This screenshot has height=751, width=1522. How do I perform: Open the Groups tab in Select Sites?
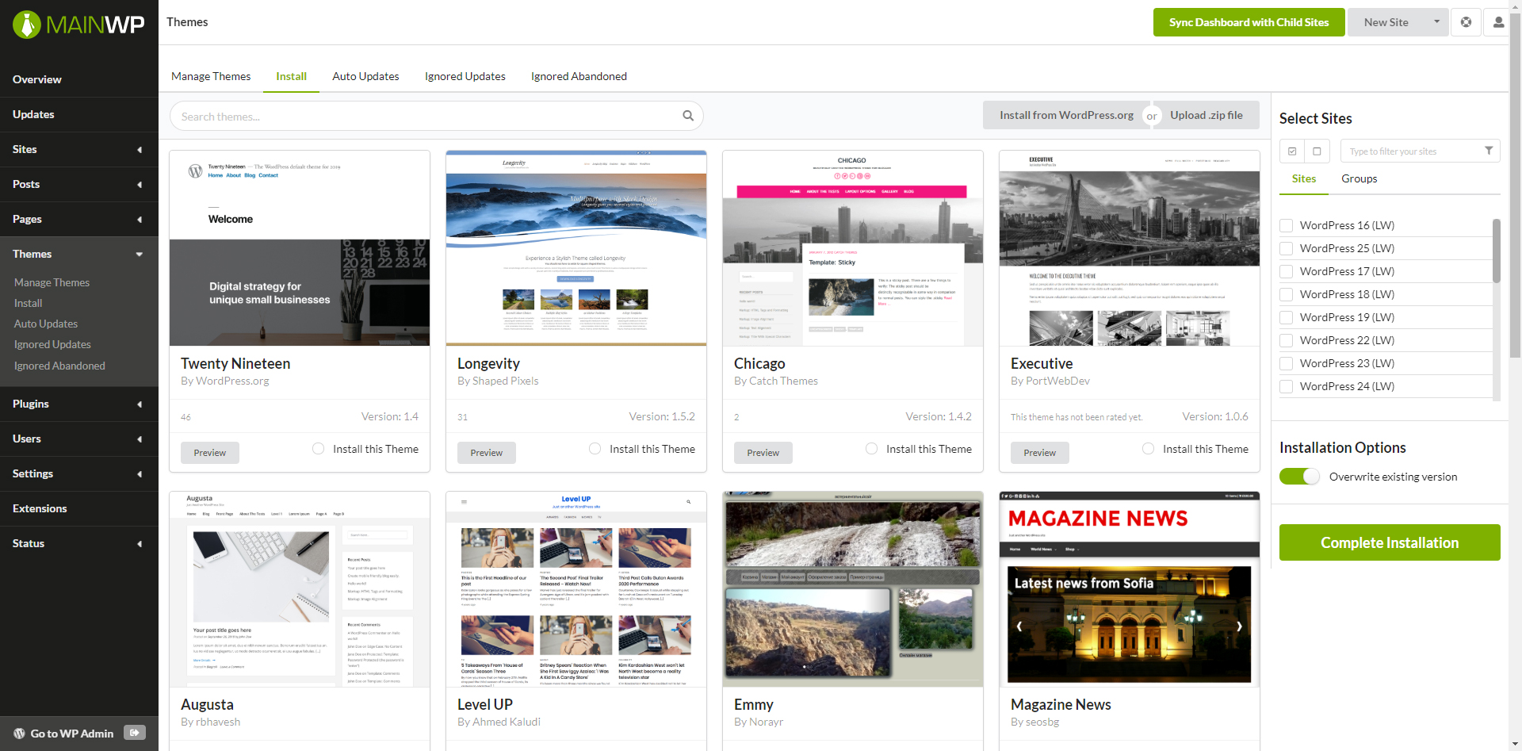tap(1359, 178)
